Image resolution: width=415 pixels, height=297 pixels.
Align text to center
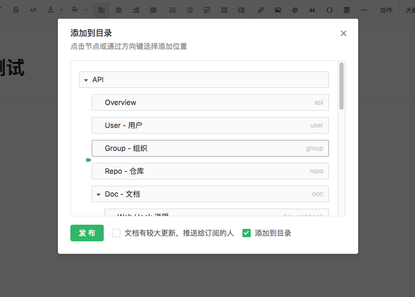tap(119, 10)
